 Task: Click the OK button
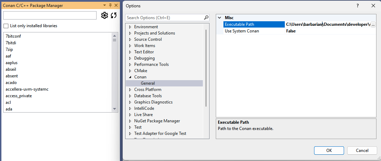(x=329, y=151)
